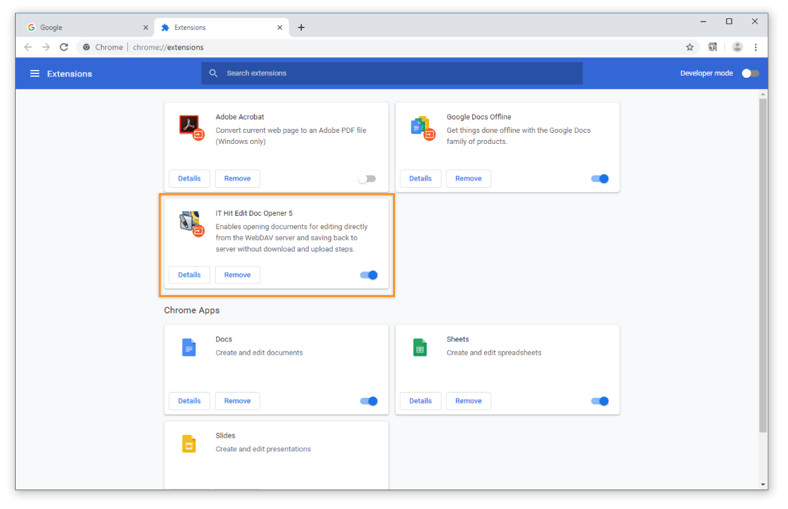Image resolution: width=788 pixels, height=509 pixels.
Task: Click the Slides title text
Action: 225,436
